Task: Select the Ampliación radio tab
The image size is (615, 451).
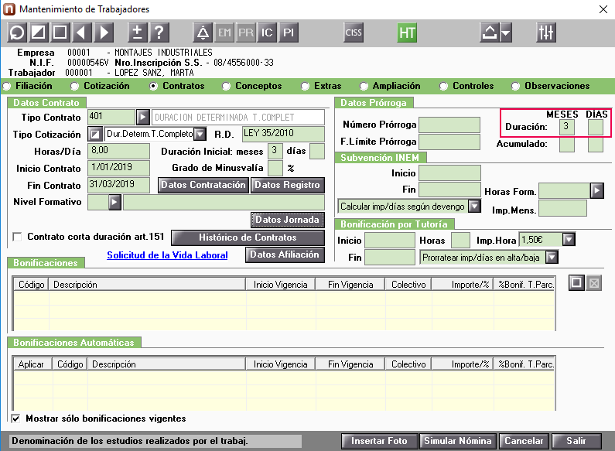Action: [x=364, y=86]
